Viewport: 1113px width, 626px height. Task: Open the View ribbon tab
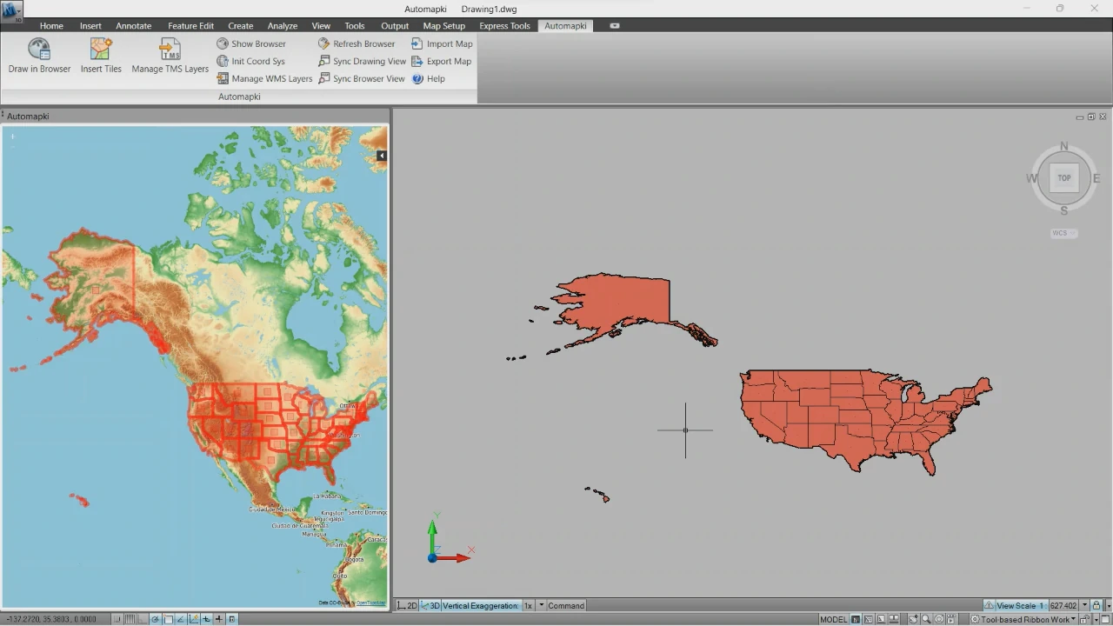pyautogui.click(x=321, y=25)
